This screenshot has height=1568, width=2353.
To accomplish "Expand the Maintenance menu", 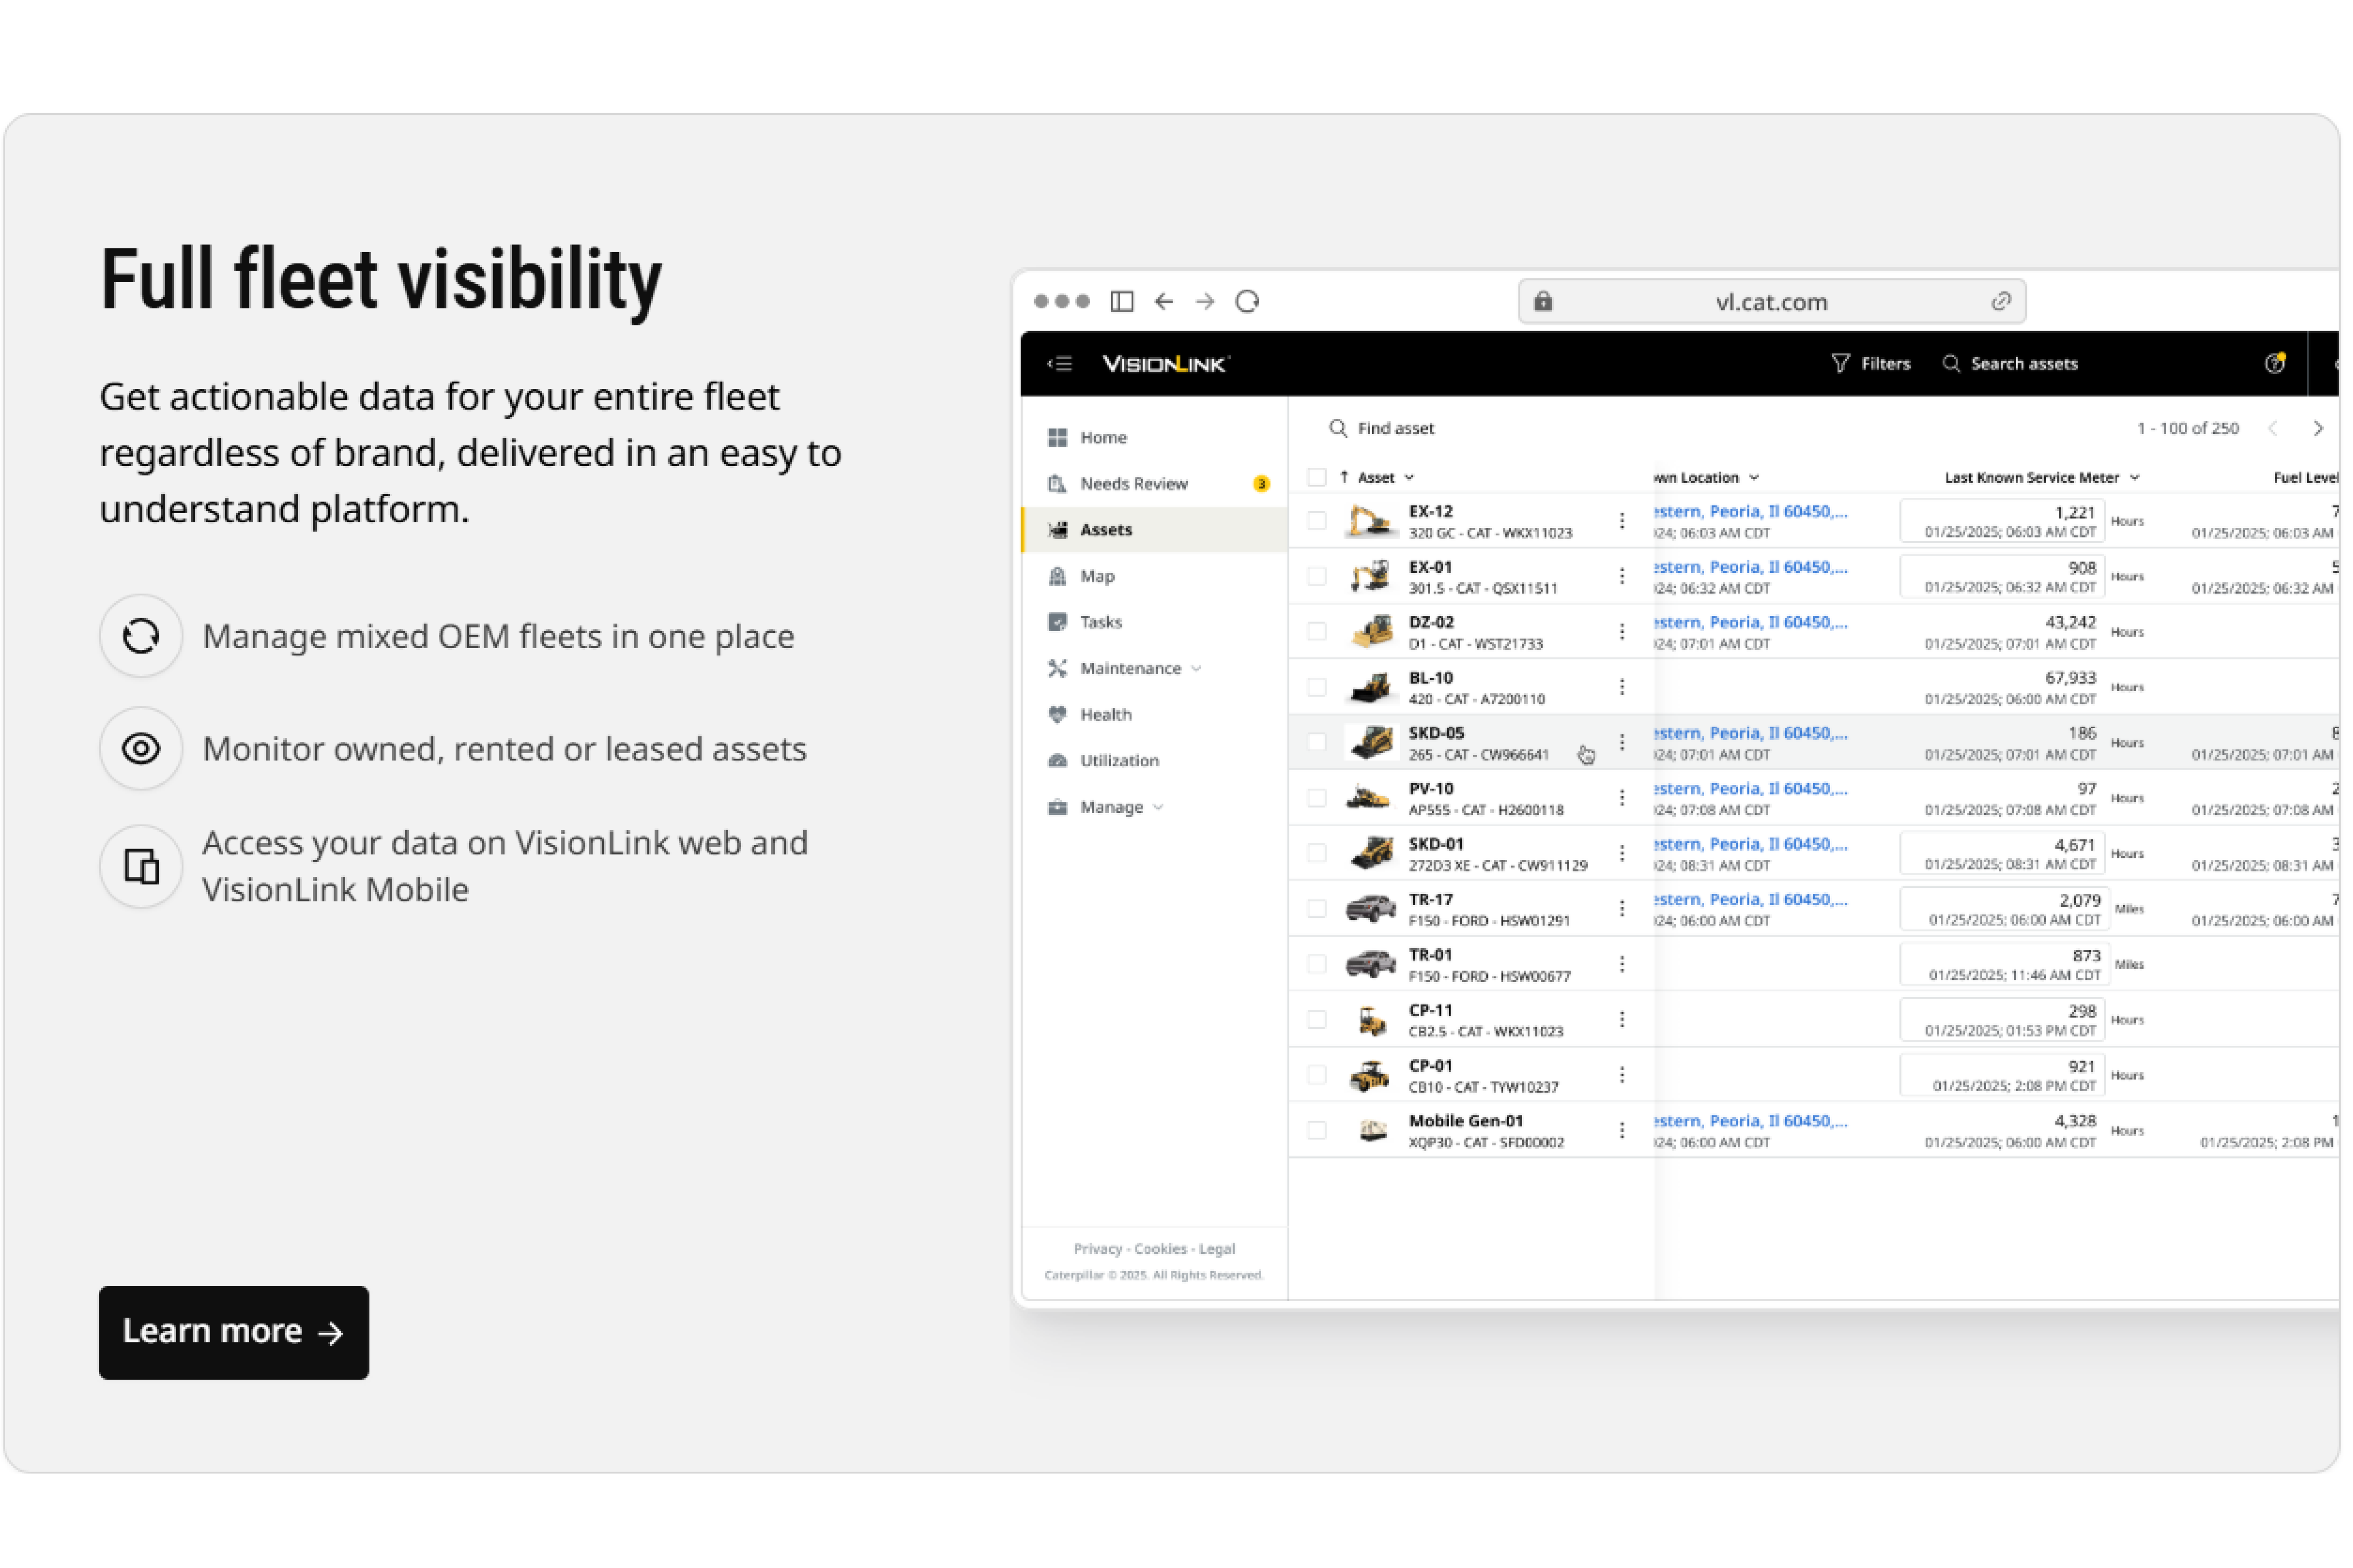I will (1125, 668).
